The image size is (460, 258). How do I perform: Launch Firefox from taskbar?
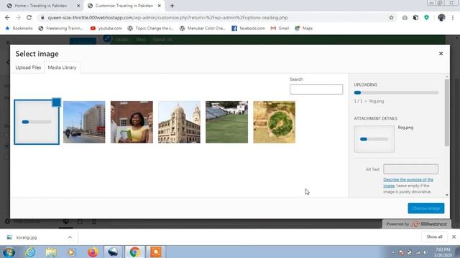[x=93, y=252]
